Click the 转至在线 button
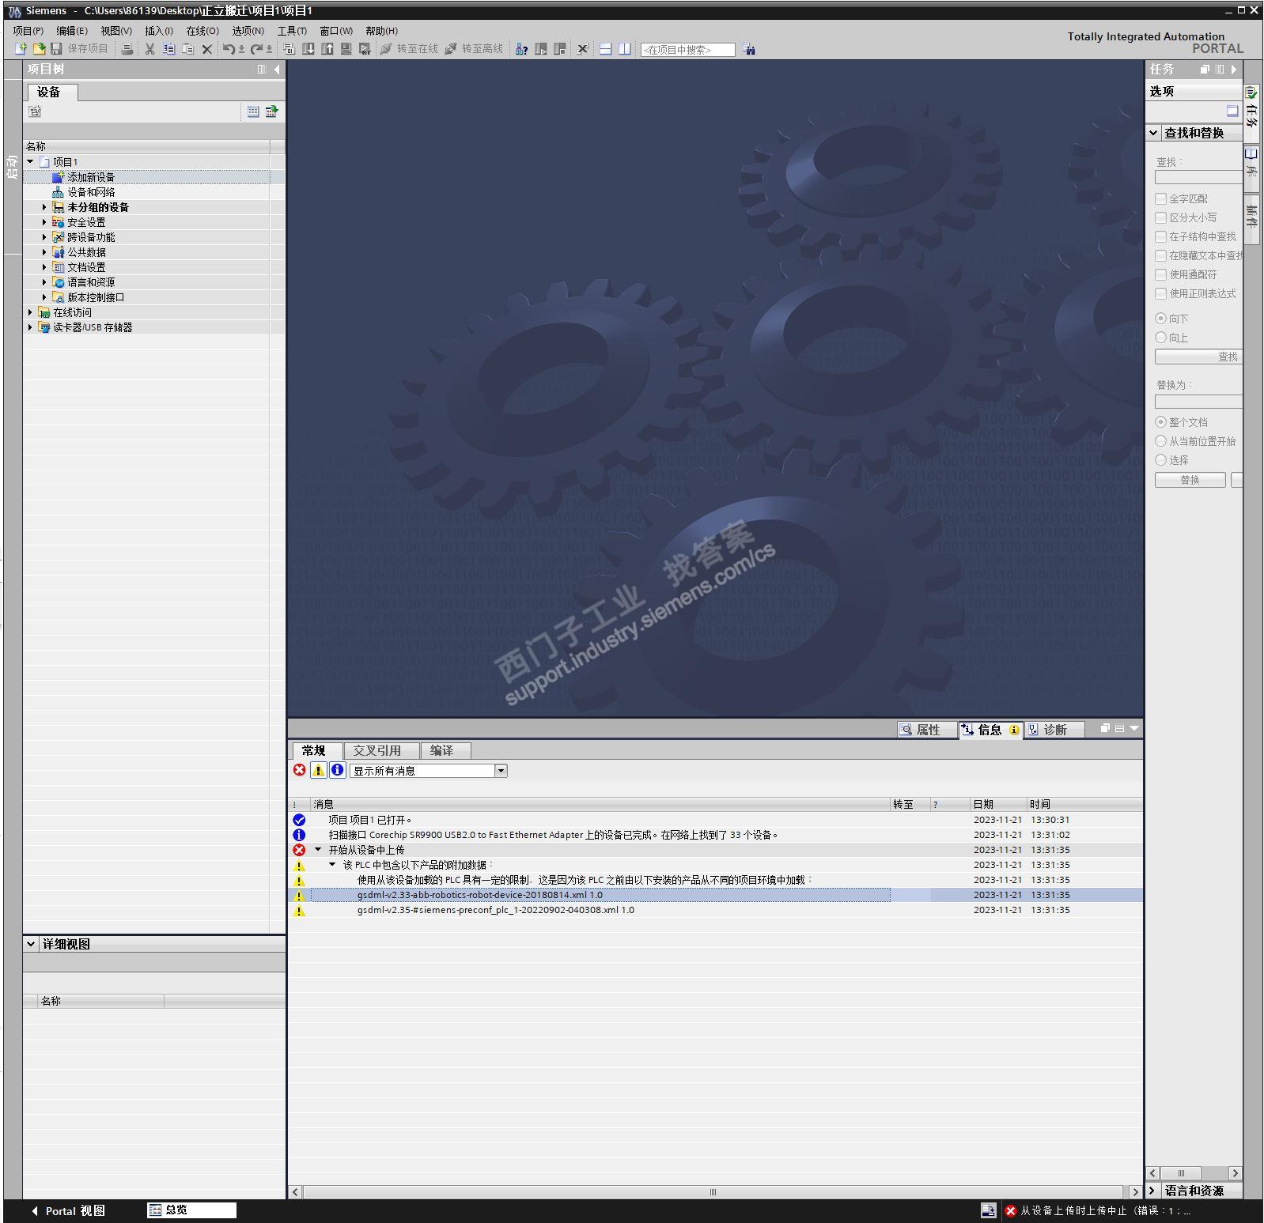1264x1223 pixels. 409,49
